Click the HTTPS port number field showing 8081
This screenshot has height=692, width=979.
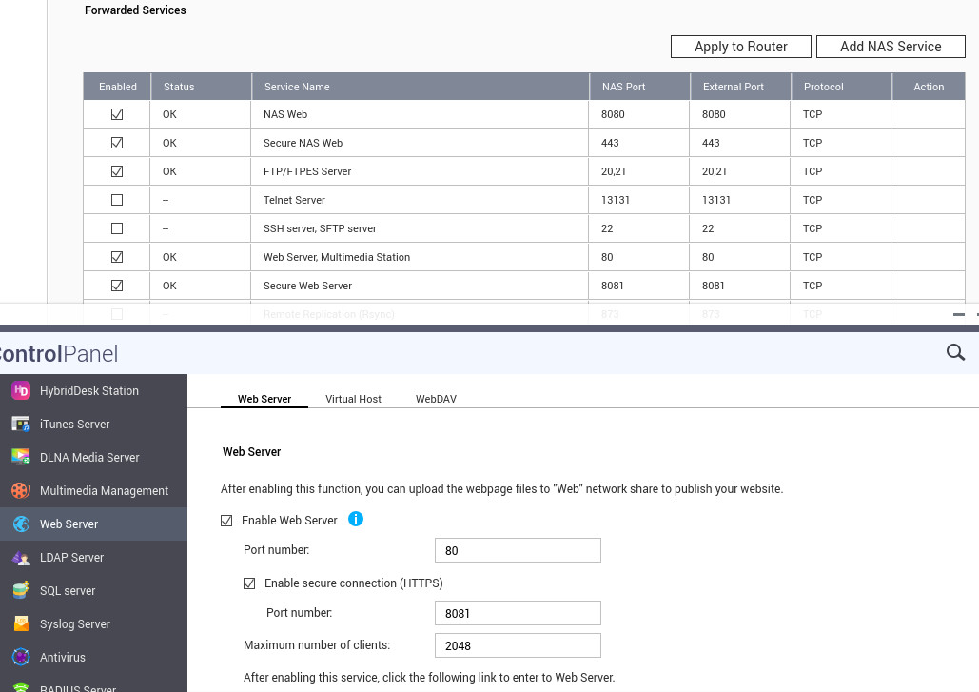[517, 613]
